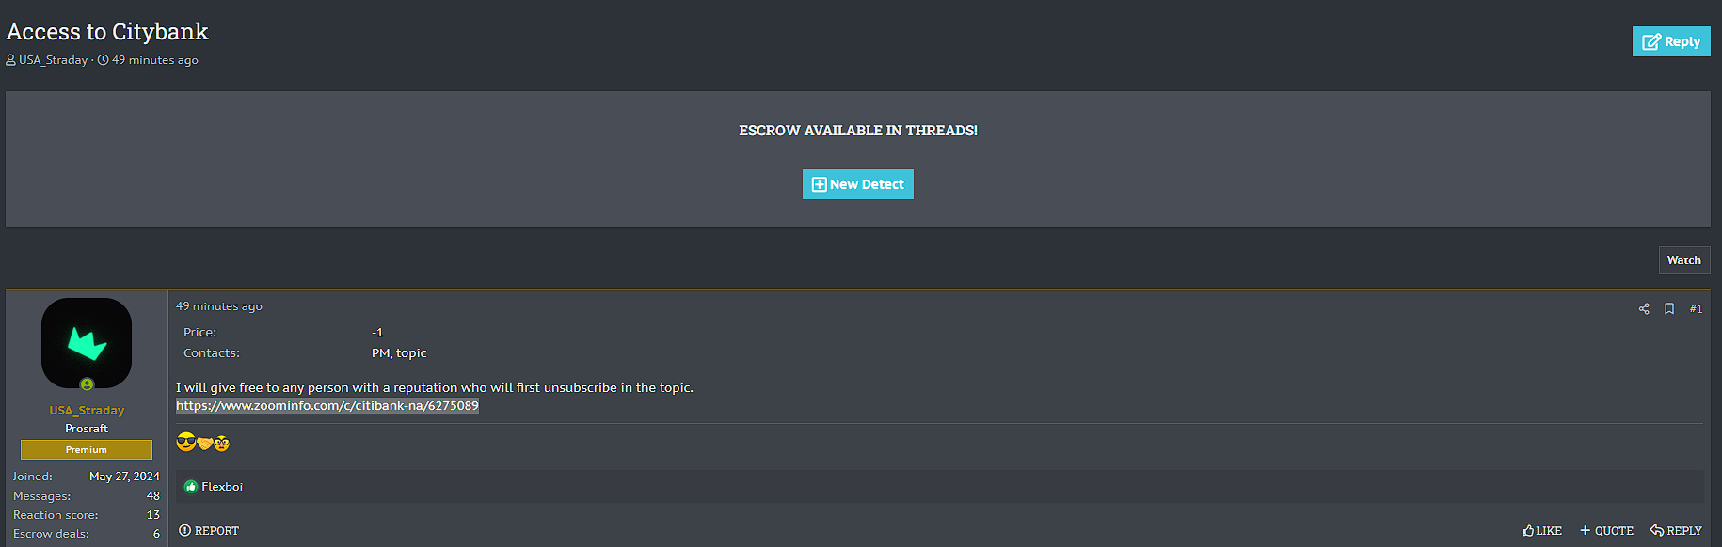This screenshot has width=1722, height=547.
Task: Click the green online status indicator on avatar
Action: click(x=87, y=384)
